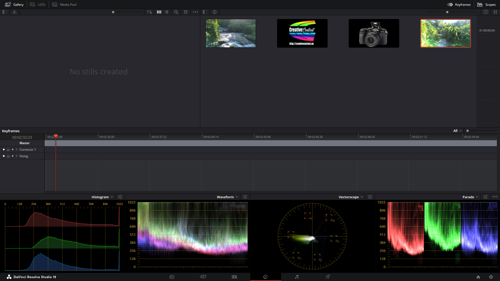Expand the Corrector 1 track chevron

coord(17,150)
